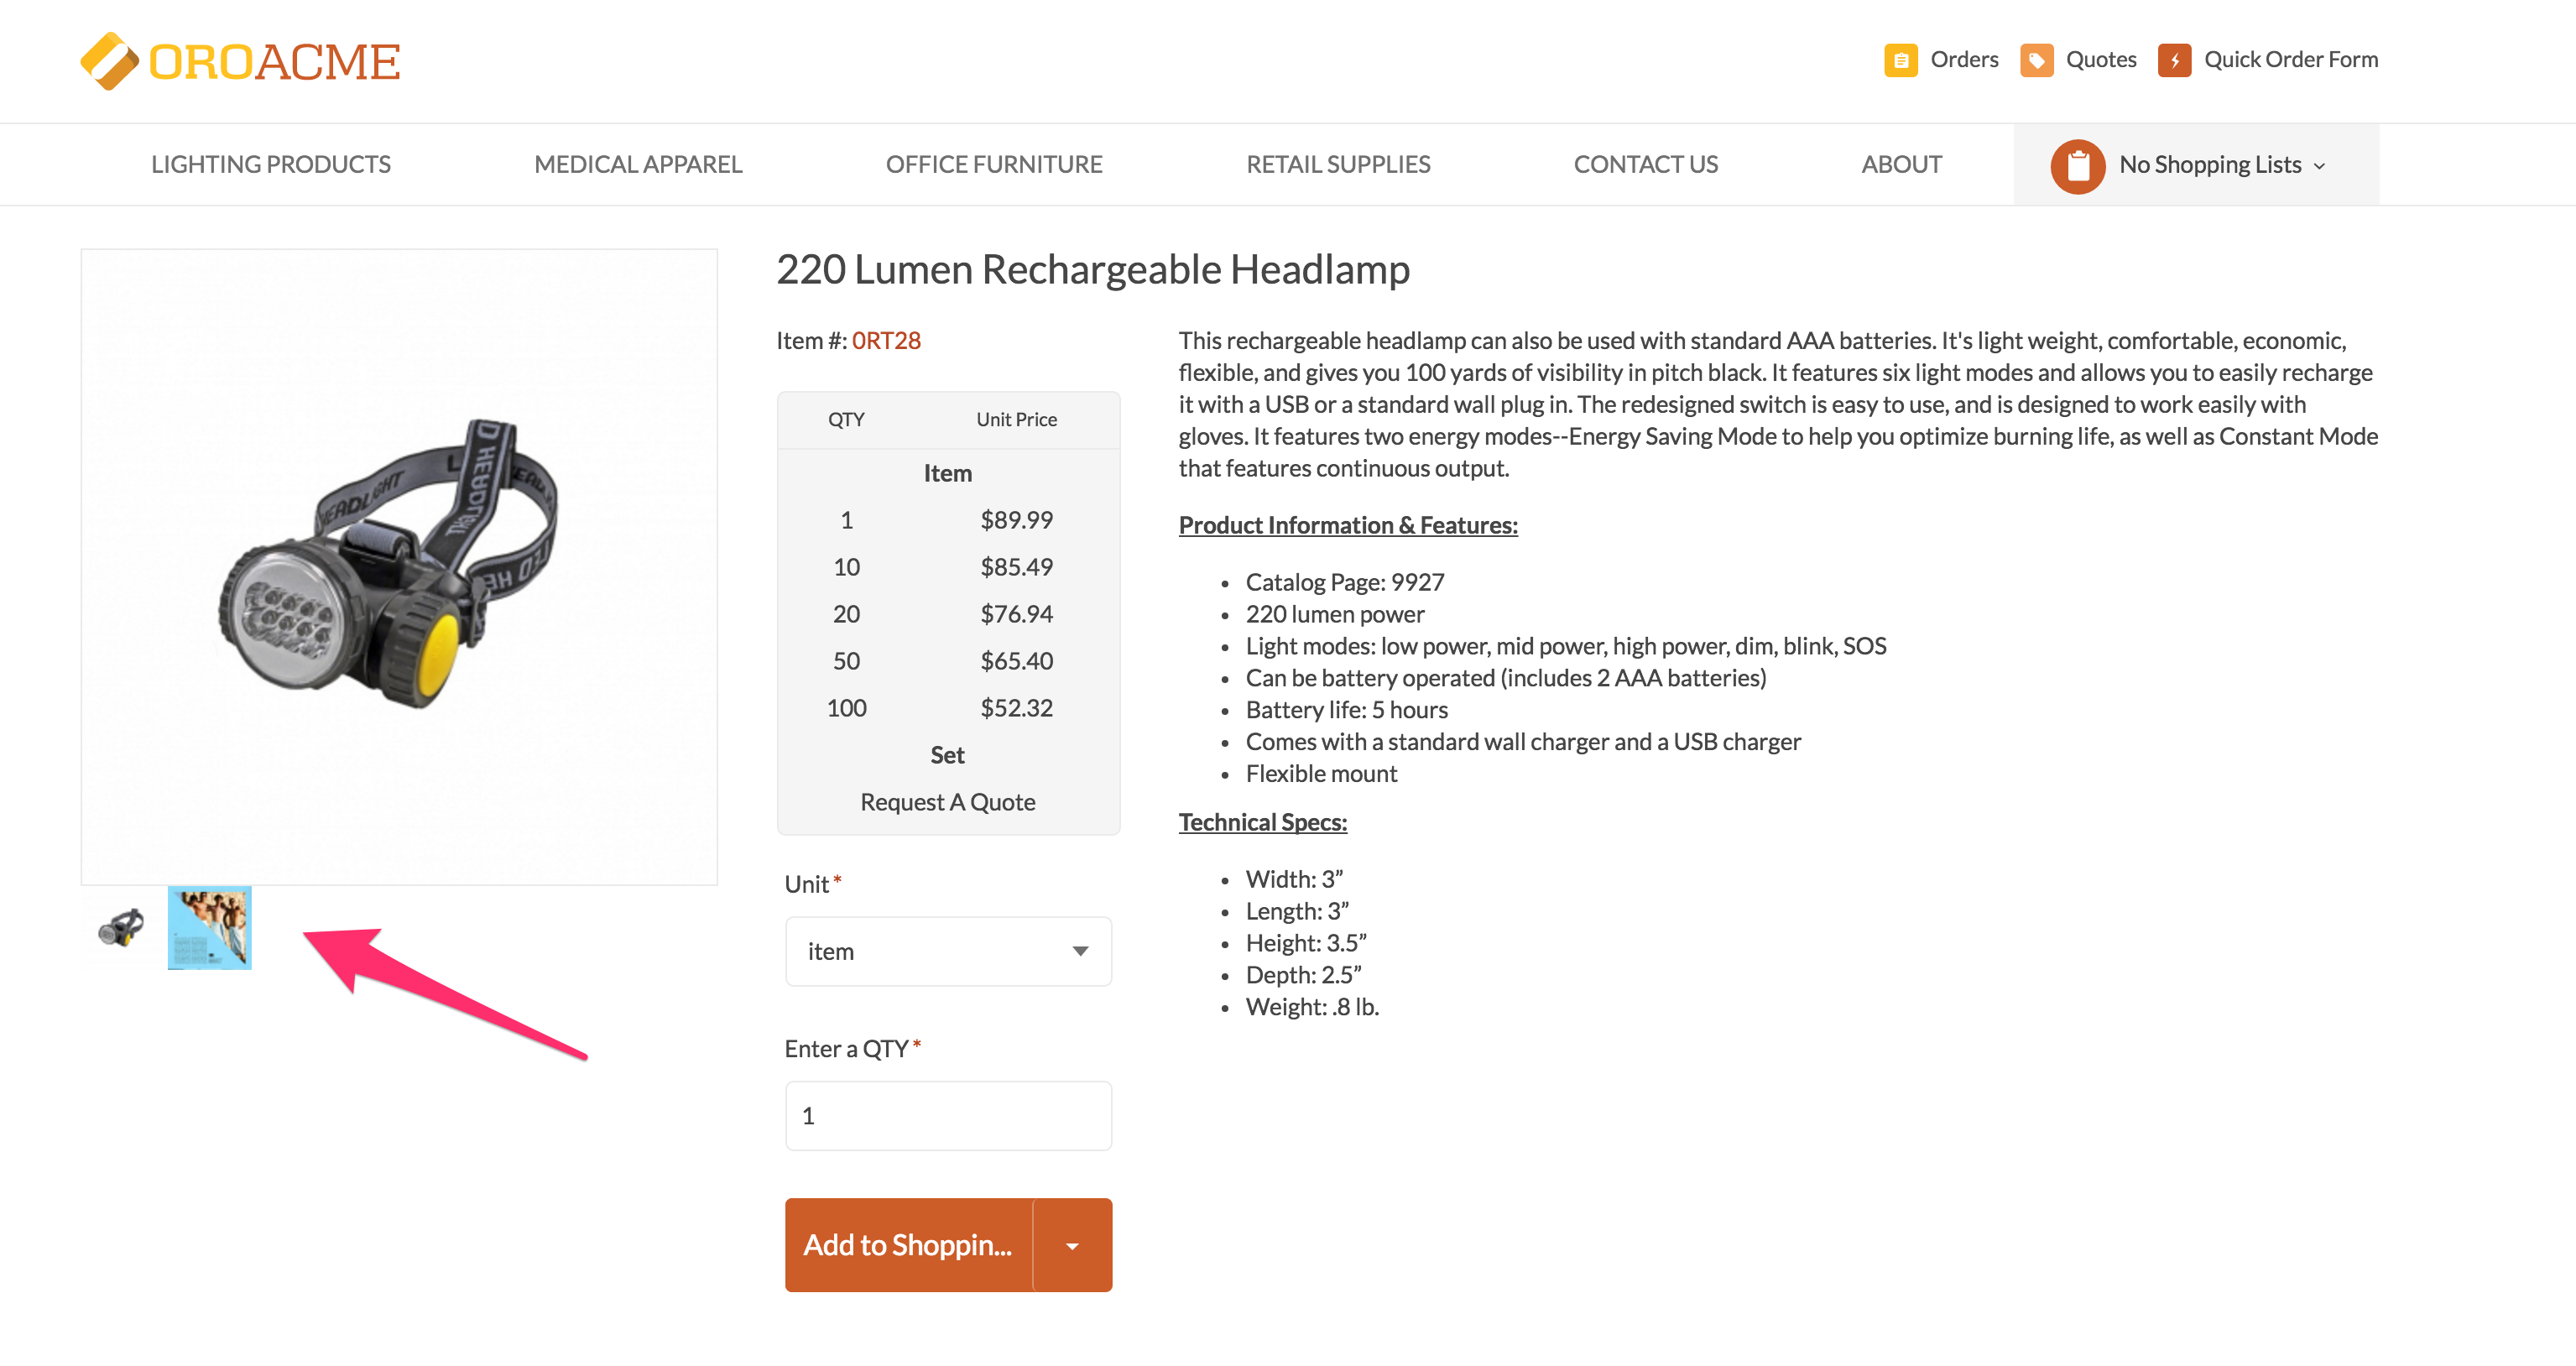Click the Request A Quote link
This screenshot has height=1366, width=2576.
click(947, 802)
